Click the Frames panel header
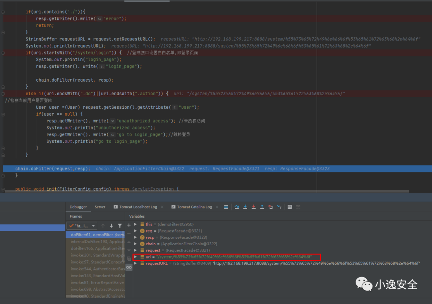Image resolution: width=432 pixels, height=304 pixels. click(x=76, y=216)
